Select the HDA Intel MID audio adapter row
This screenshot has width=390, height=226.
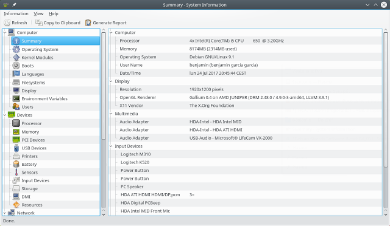pos(245,122)
